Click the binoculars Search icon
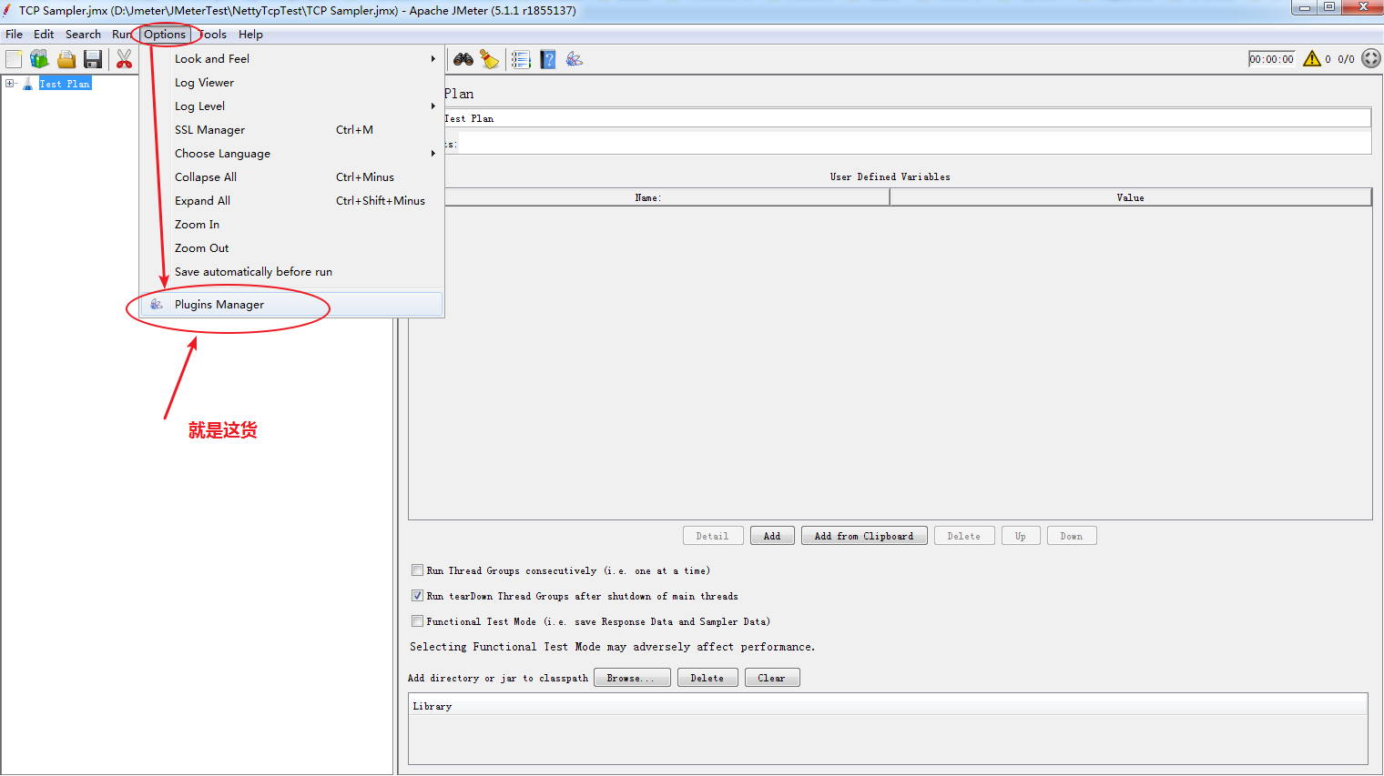Screen dimensions: 1384x776 pyautogui.click(x=463, y=59)
